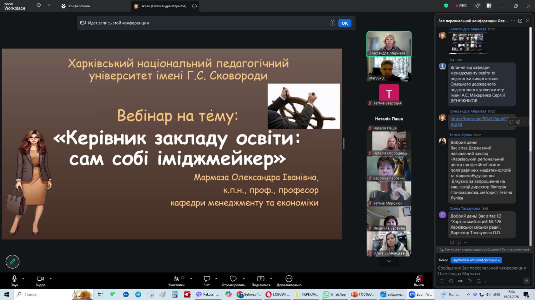Expand the arrow next to Участники
Screen dimensions: 535x300
(191, 279)
